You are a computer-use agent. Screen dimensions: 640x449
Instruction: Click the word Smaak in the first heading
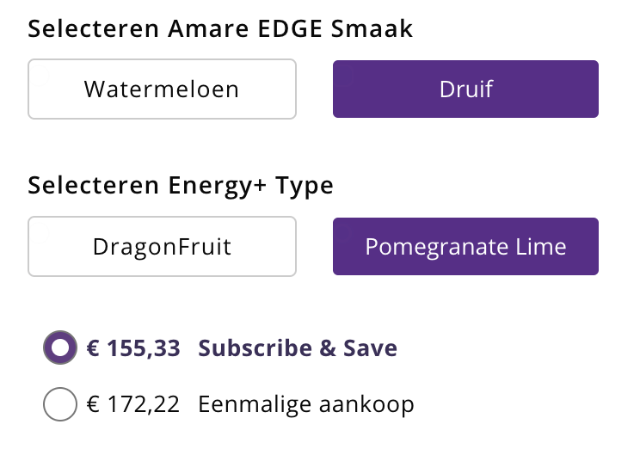[x=375, y=28]
